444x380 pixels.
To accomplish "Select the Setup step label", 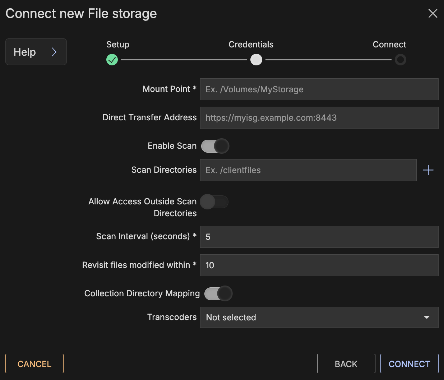I will tap(117, 45).
